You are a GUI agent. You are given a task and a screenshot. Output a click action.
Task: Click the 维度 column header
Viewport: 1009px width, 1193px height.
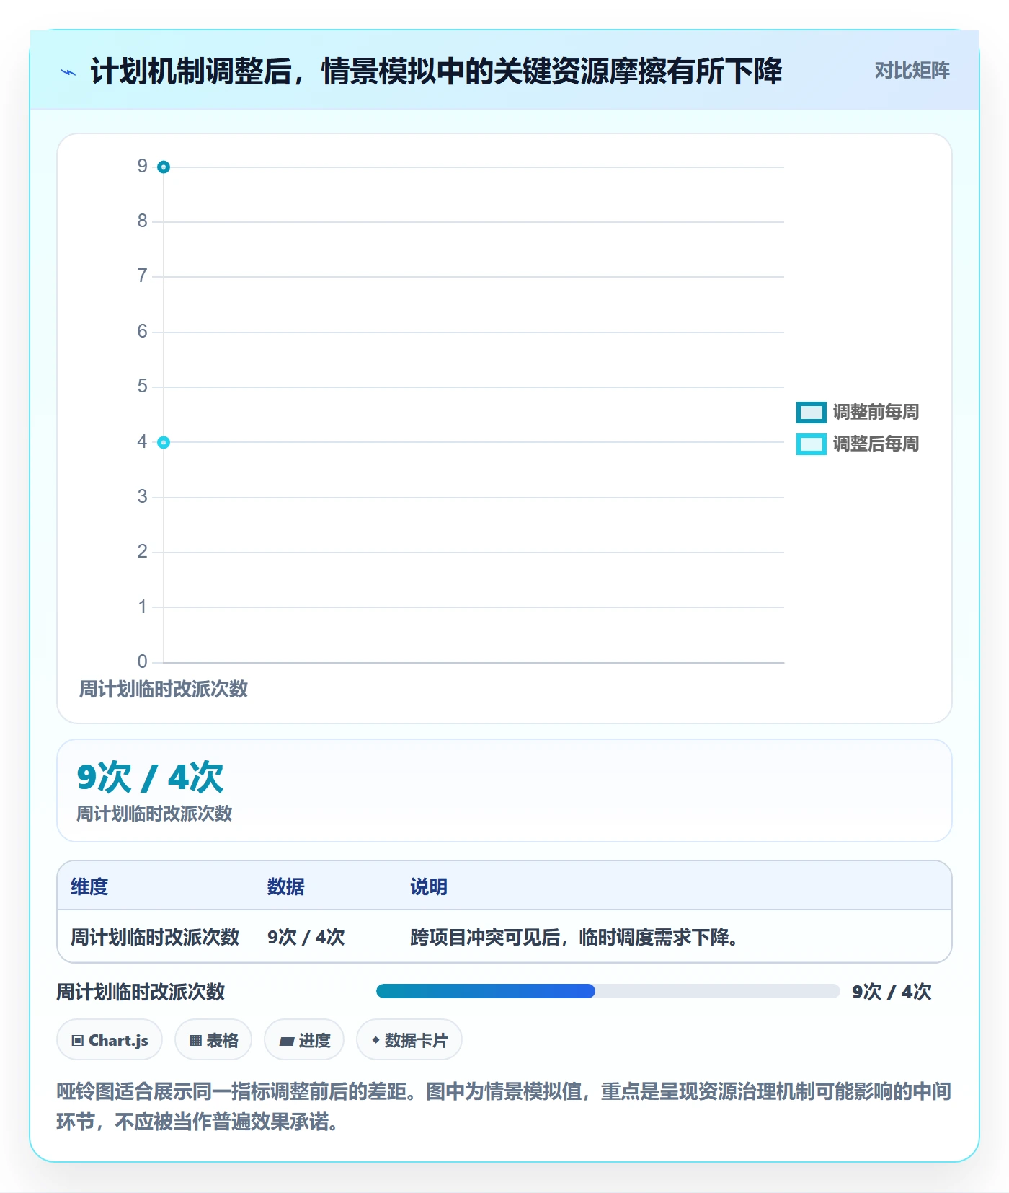pos(89,886)
